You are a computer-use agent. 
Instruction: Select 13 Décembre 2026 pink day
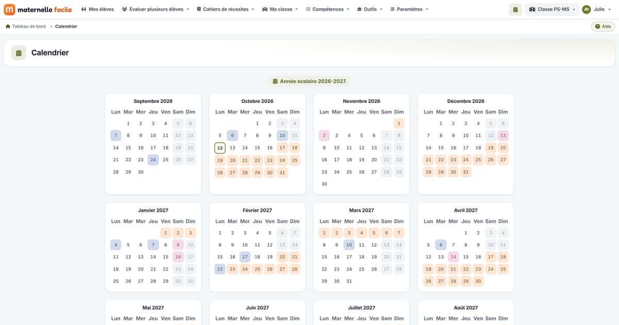503,135
